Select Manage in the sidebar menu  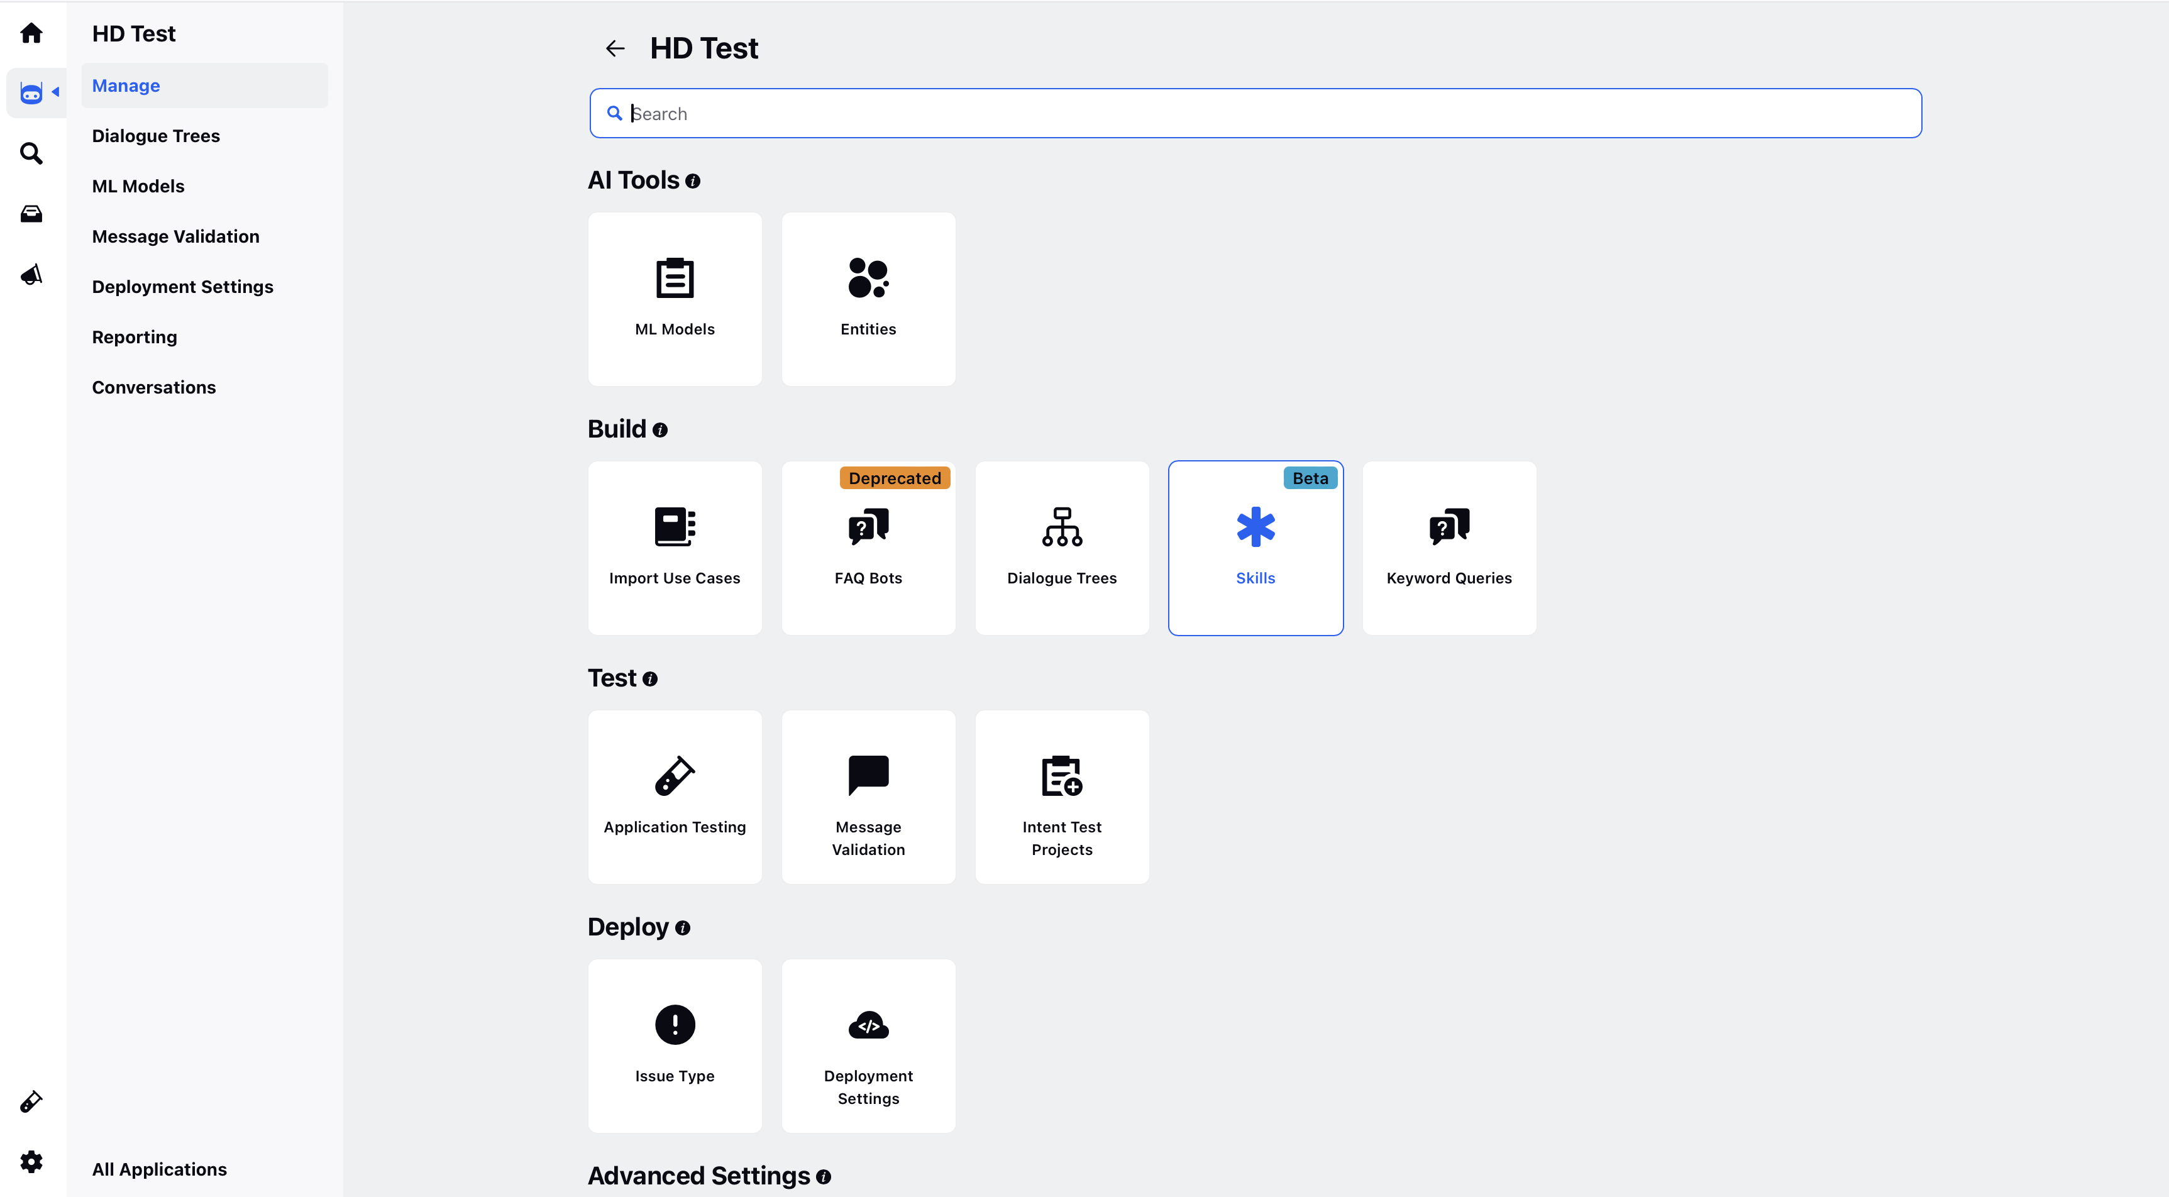[204, 86]
